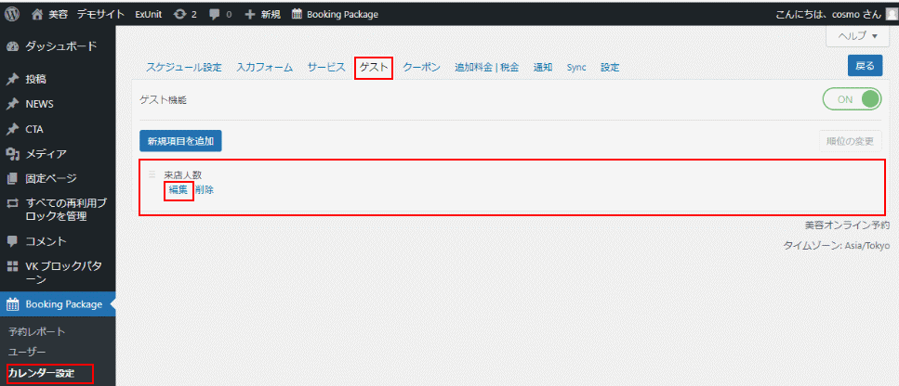
Task: Open the 新規 menu in admin bar
Action: [x=263, y=14]
